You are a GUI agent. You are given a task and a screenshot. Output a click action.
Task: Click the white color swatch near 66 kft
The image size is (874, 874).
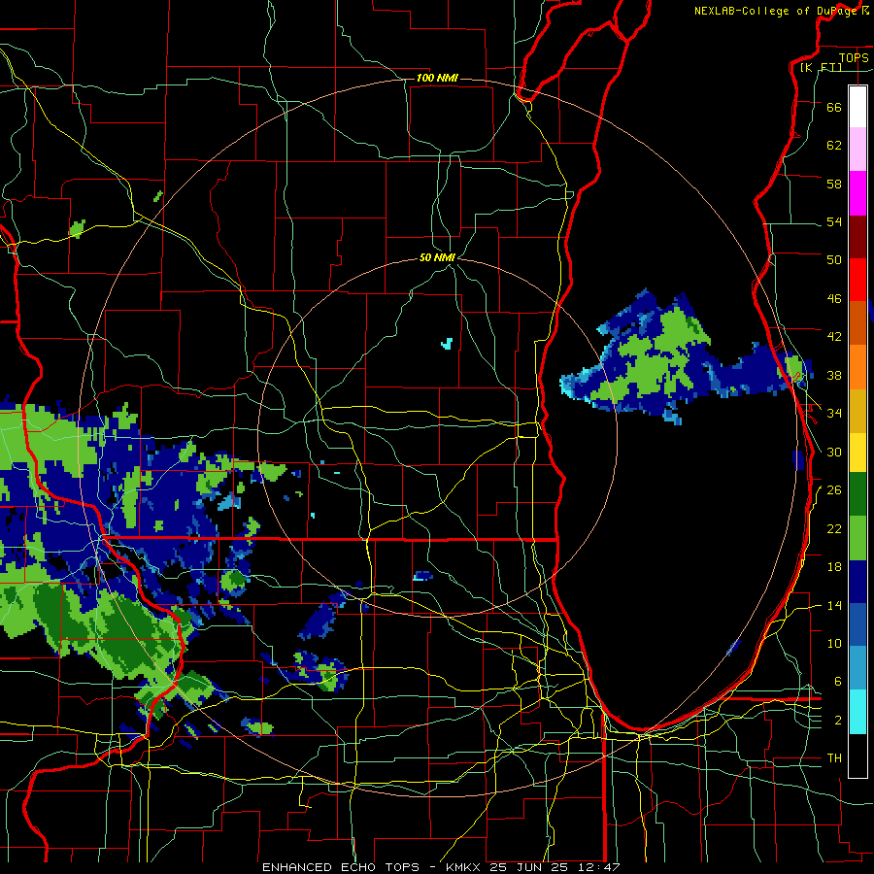[x=857, y=107]
